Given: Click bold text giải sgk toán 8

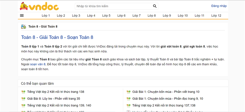Looking at the screenshot, I should coord(194,47).
